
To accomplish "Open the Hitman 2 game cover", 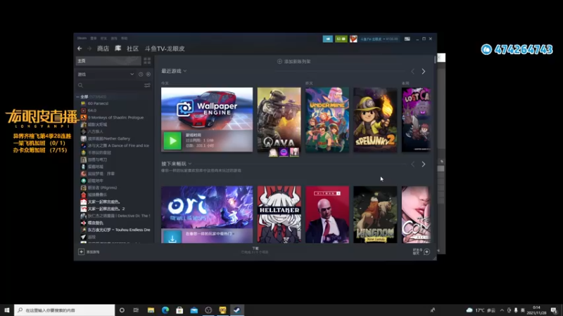I will point(327,214).
